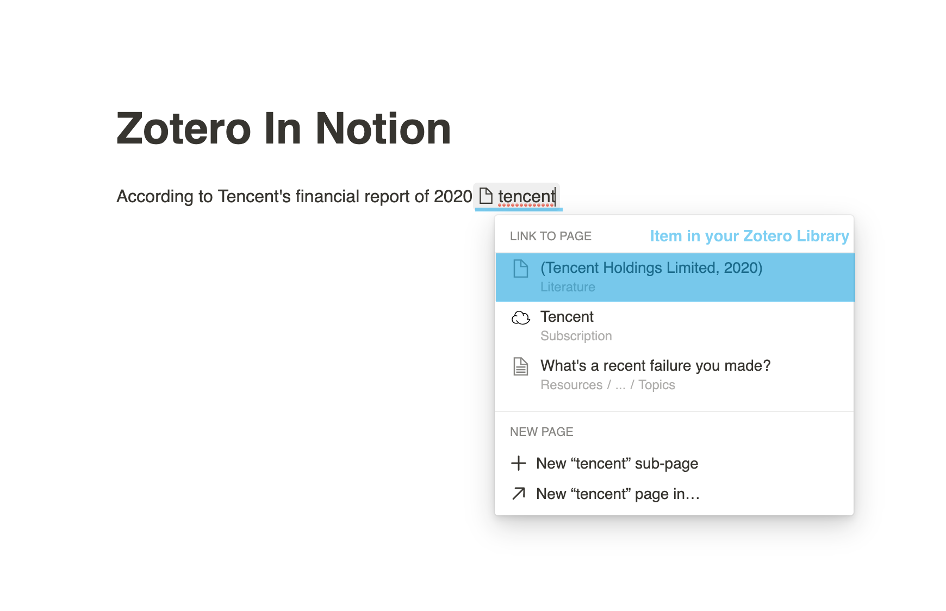Select the Literature subtitle under the Zotero item
This screenshot has width=946, height=611.
click(x=568, y=287)
